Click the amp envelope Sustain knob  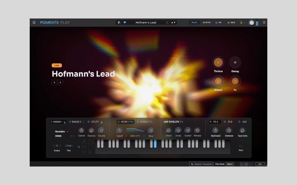tap(188, 130)
